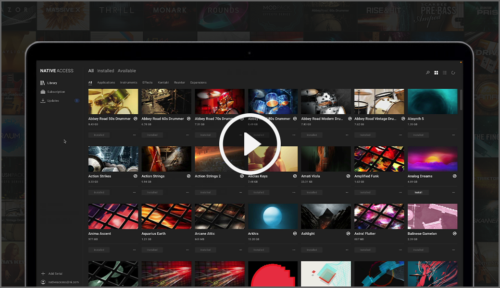The width and height of the screenshot is (500, 288).
Task: Play the Native Access video
Action: [250, 144]
